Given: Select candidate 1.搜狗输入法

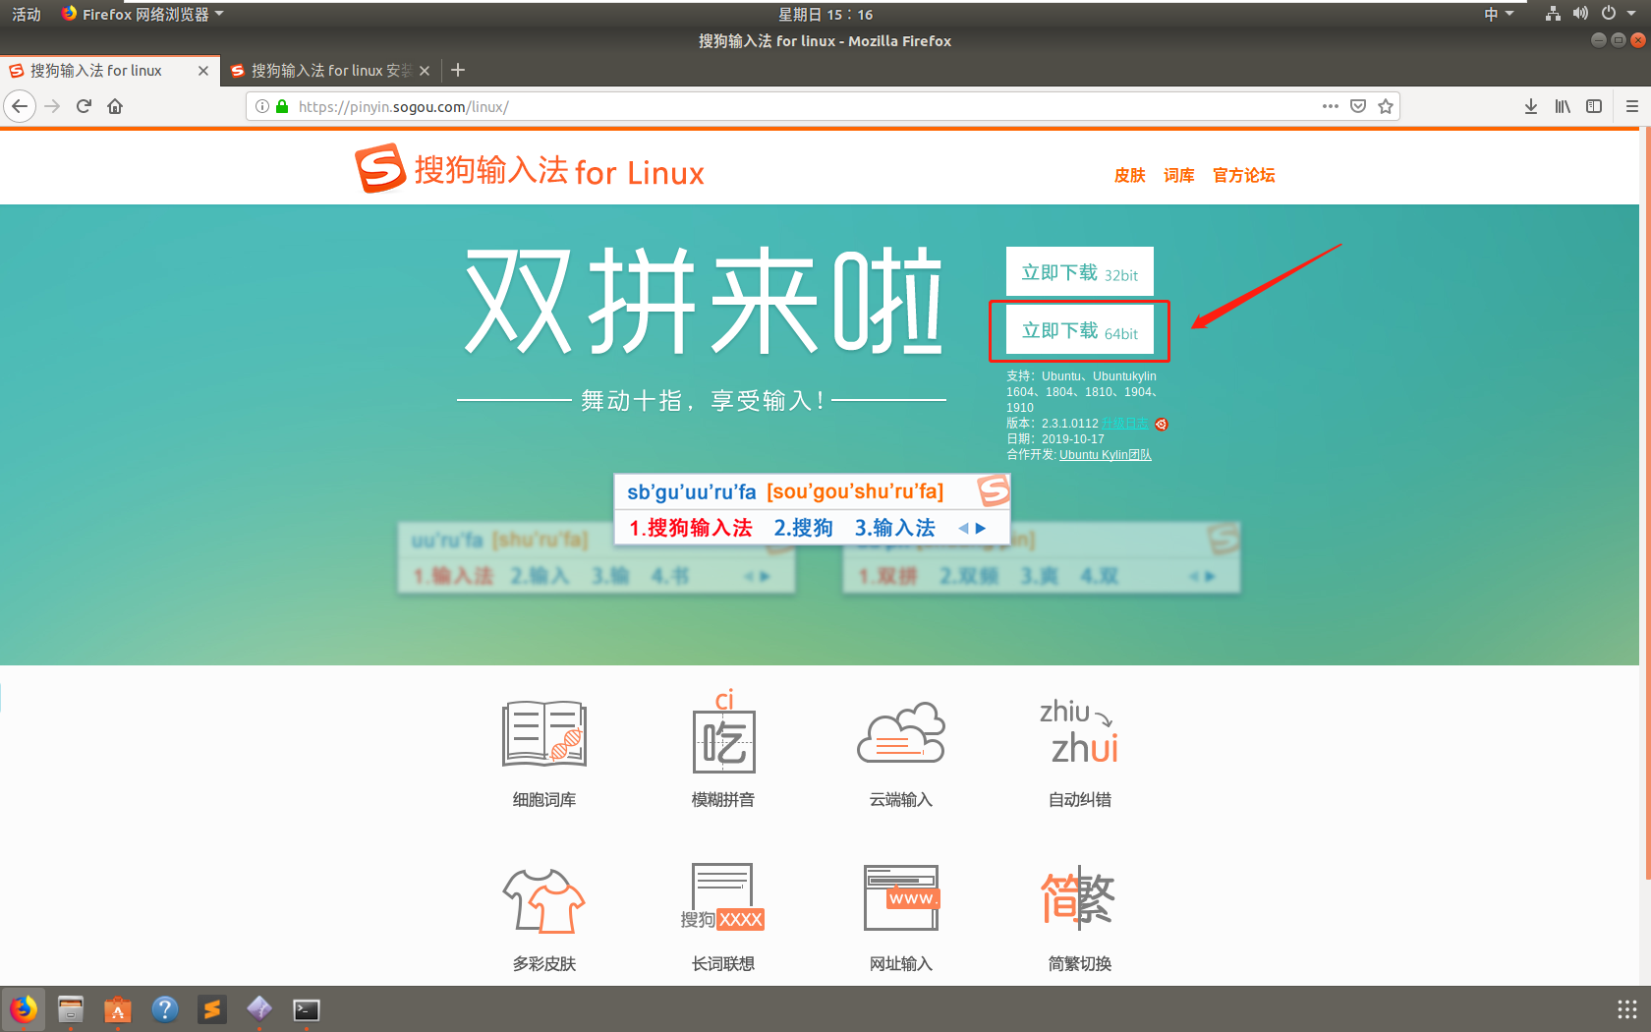Looking at the screenshot, I should pos(691,528).
